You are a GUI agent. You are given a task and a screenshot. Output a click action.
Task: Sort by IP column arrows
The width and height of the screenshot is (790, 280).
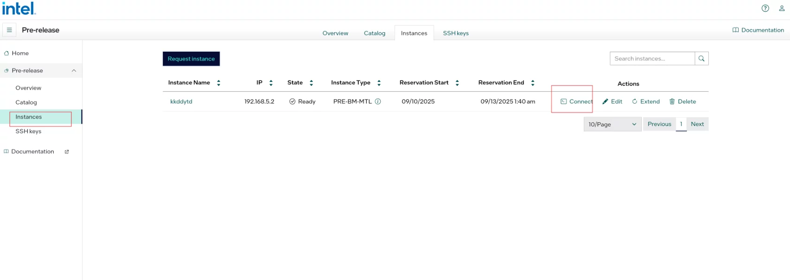(271, 83)
